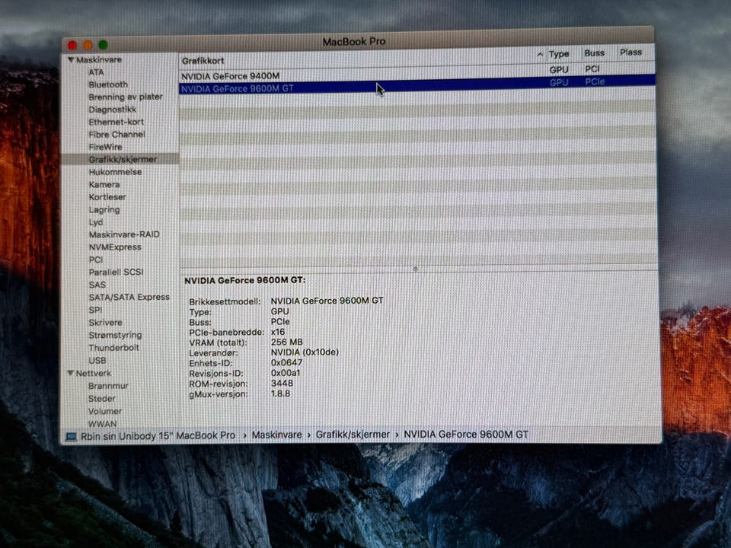Screen dimensions: 731x548
Task: Click the computer icon in path bar
Action: coord(72,437)
